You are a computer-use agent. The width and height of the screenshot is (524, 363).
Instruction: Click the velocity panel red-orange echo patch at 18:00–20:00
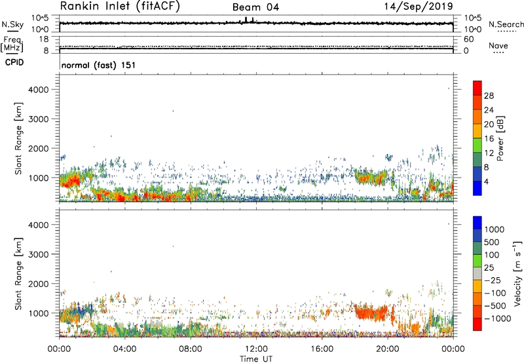coord(370,313)
